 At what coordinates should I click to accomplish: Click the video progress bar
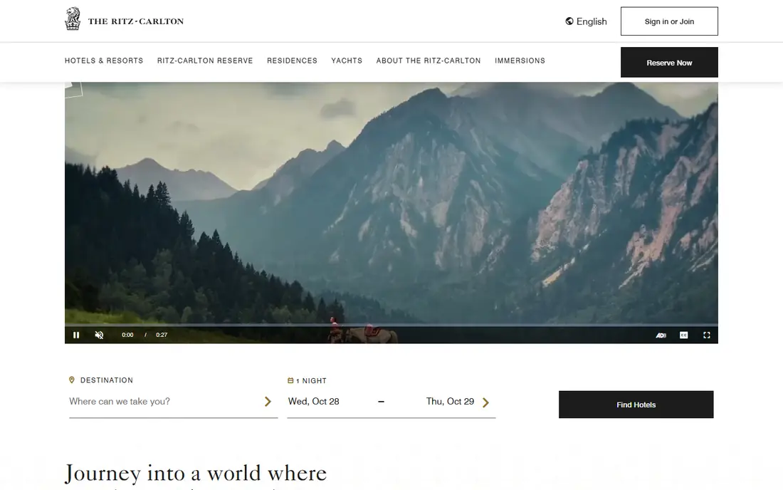pyautogui.click(x=391, y=325)
